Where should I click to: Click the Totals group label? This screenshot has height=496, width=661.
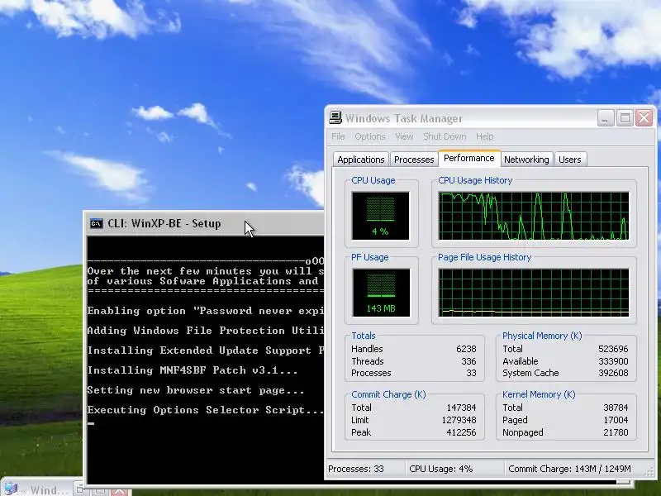coord(364,336)
